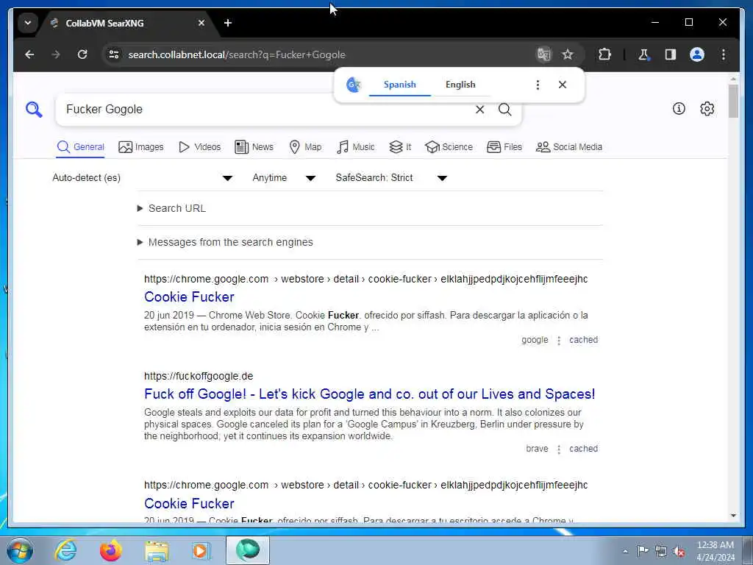Switch to Map category
Image resolution: width=753 pixels, height=565 pixels.
point(305,147)
